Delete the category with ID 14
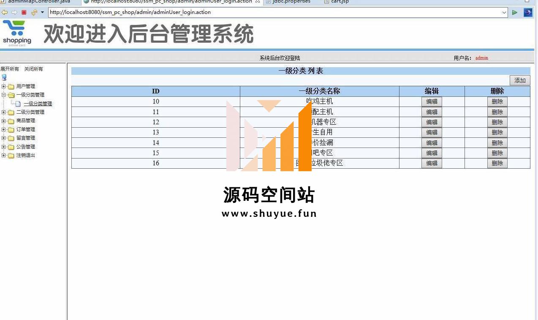 (x=497, y=143)
